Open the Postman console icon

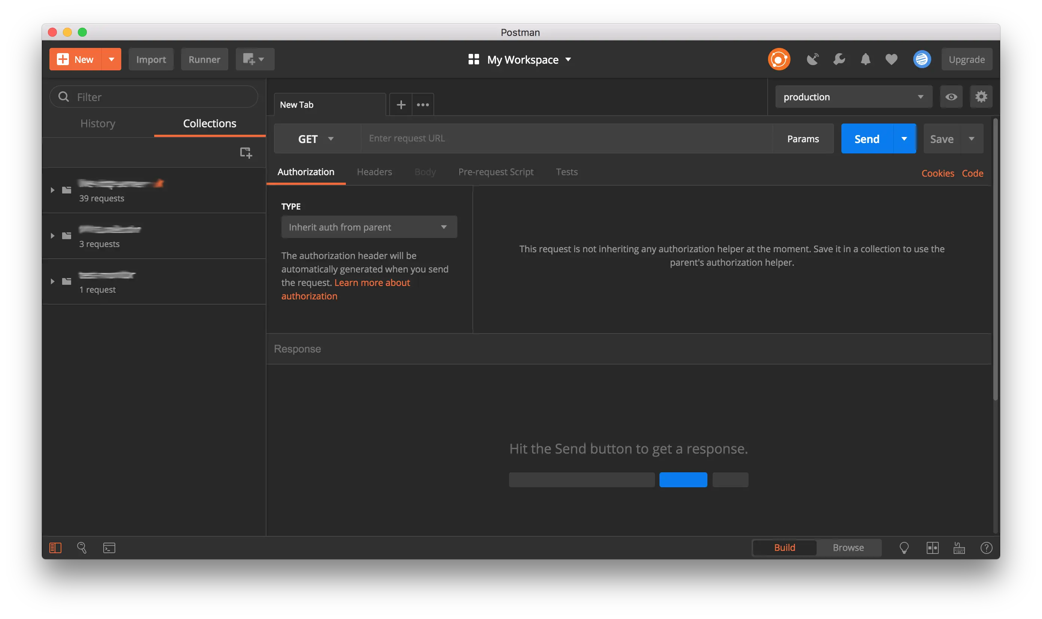point(109,548)
